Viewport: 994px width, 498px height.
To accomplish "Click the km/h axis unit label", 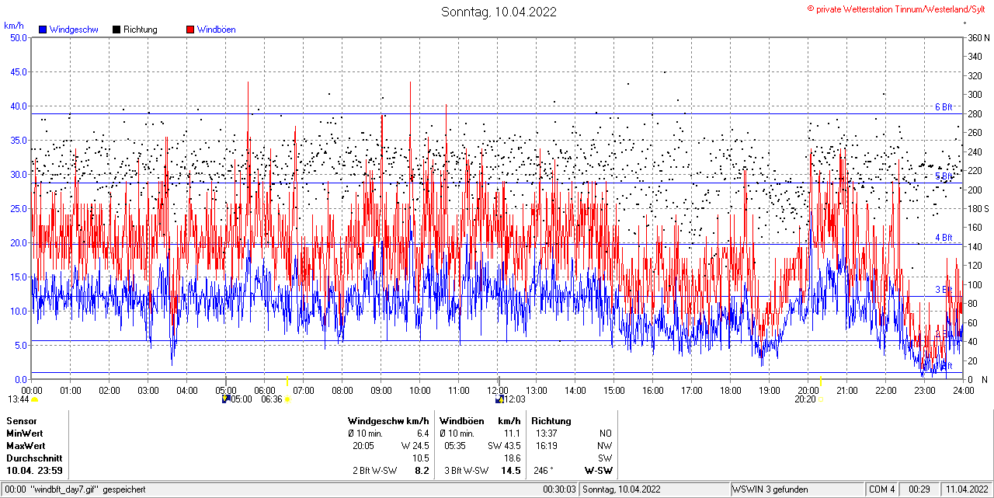I will pyautogui.click(x=14, y=26).
